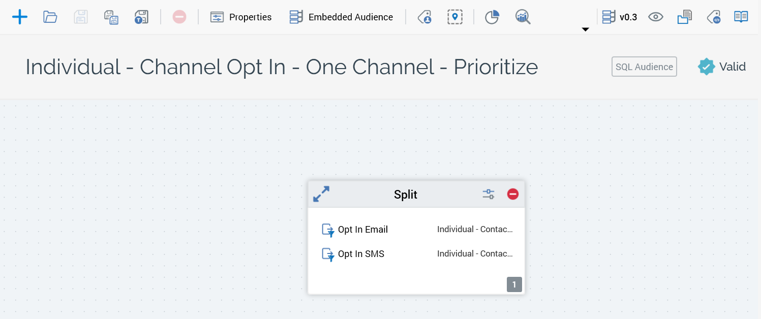Viewport: 761px width, 319px height.
Task: Click the Save As double-disk icon
Action: pyautogui.click(x=111, y=17)
